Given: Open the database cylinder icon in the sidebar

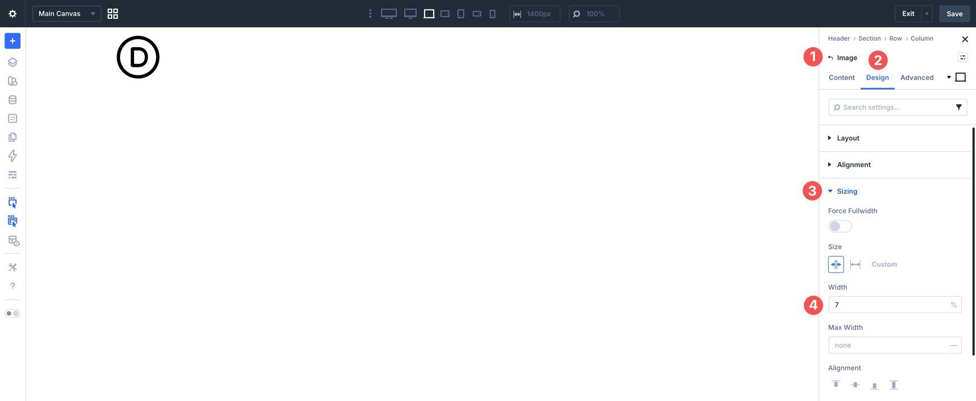Looking at the screenshot, I should (12, 100).
